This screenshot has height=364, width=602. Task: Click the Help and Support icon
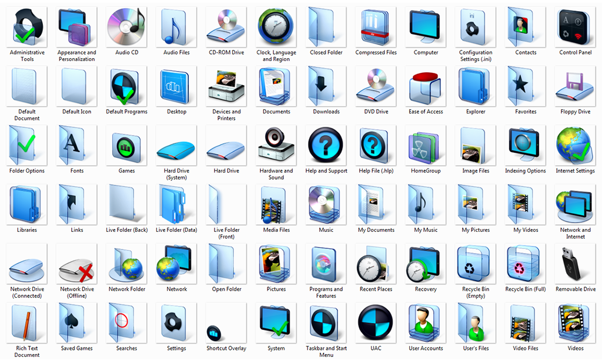(x=326, y=146)
